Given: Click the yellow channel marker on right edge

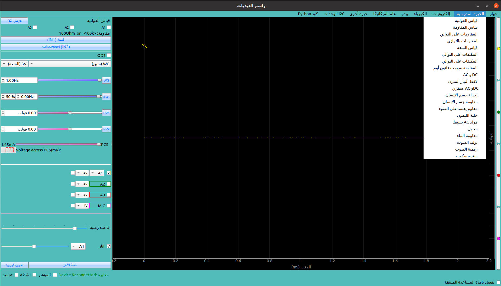Looking at the screenshot, I should pos(498,49).
